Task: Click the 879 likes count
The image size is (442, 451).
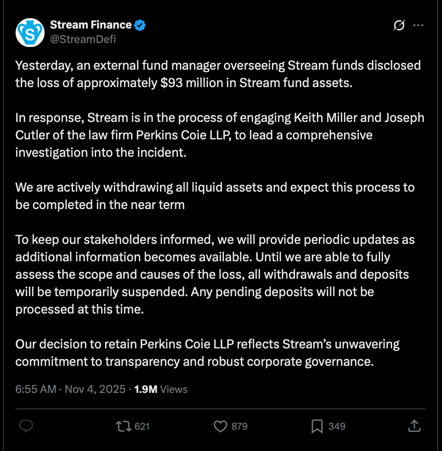Action: pos(239,426)
